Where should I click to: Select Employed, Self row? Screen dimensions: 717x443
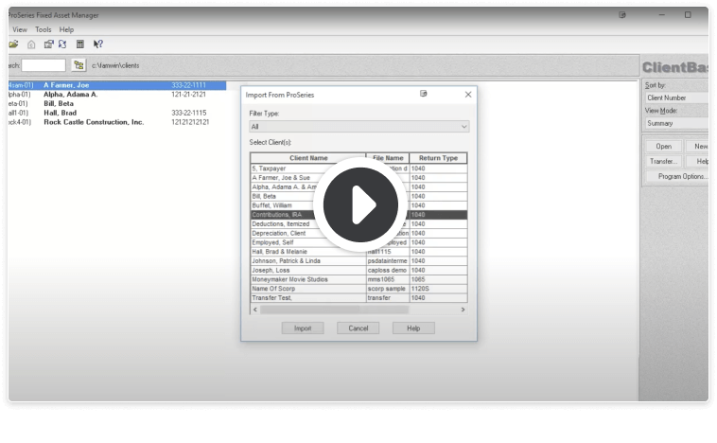point(358,242)
